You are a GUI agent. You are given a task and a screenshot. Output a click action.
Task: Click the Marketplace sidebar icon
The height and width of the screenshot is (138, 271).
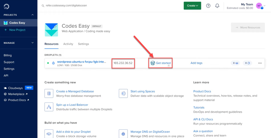tap(5, 94)
